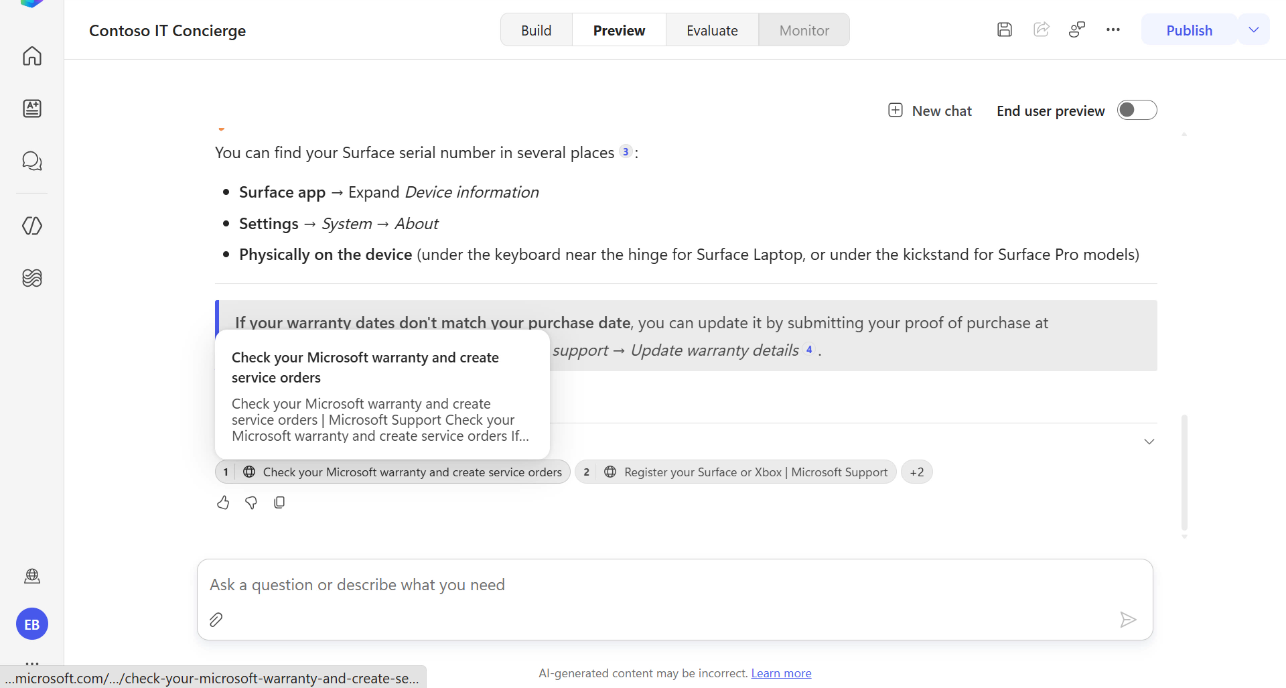Open reference 1 'Check your Microsoft warranty' chip

(393, 472)
